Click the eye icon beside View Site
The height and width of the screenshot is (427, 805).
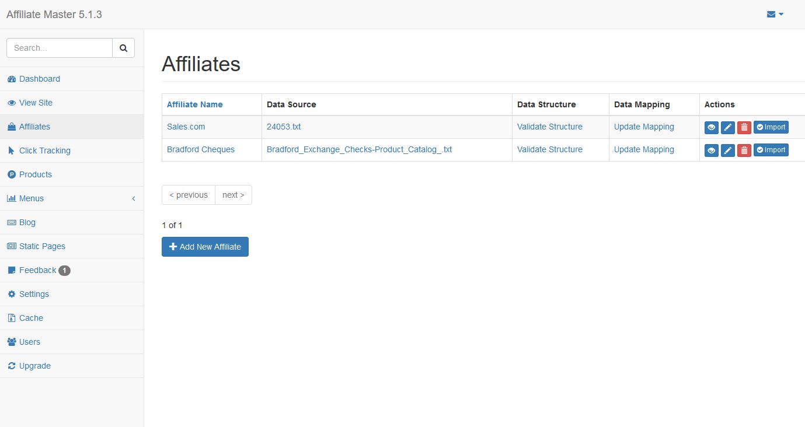[12, 103]
